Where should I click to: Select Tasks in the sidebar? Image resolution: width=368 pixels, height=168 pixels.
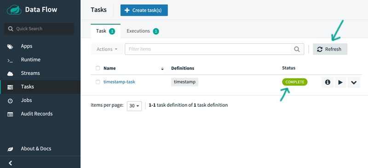[40, 87]
